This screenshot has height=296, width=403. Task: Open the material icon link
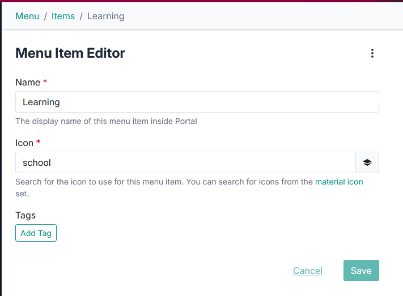(x=339, y=182)
